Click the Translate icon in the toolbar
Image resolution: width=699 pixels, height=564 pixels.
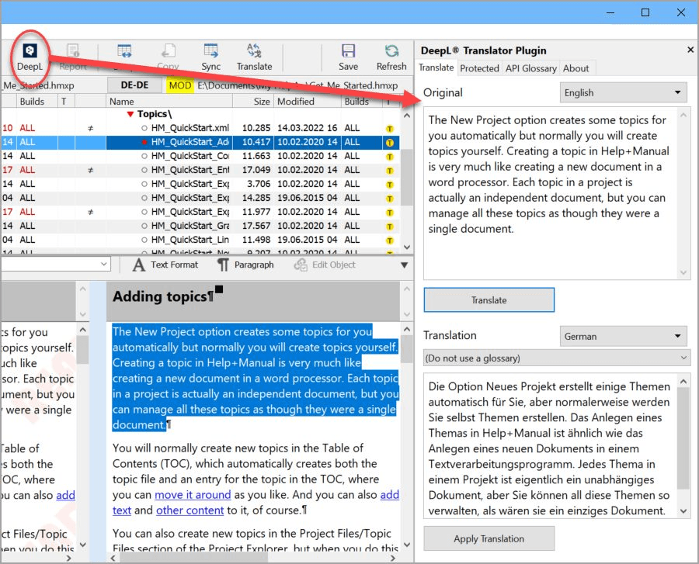tap(254, 57)
